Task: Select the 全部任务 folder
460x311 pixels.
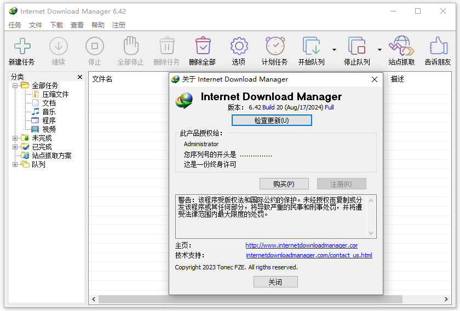Action: point(45,85)
